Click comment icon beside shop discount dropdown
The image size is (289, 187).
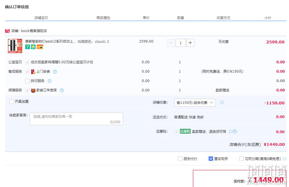click(222, 102)
